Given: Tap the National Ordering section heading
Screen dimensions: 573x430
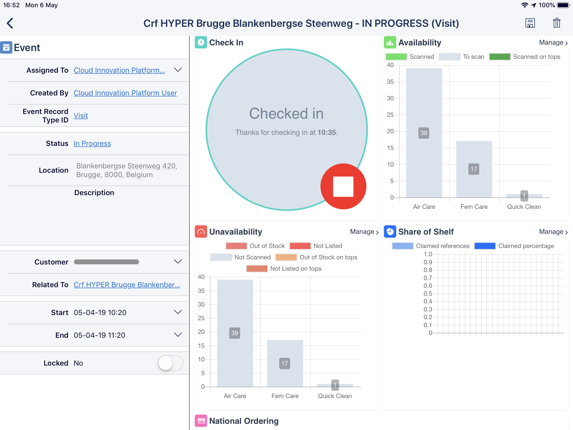Looking at the screenshot, I should point(244,421).
